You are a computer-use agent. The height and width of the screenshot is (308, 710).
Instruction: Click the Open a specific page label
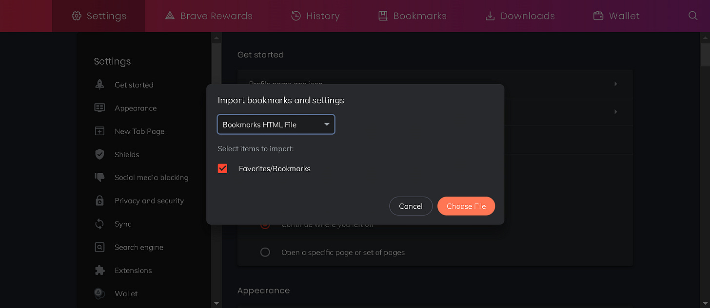point(343,253)
